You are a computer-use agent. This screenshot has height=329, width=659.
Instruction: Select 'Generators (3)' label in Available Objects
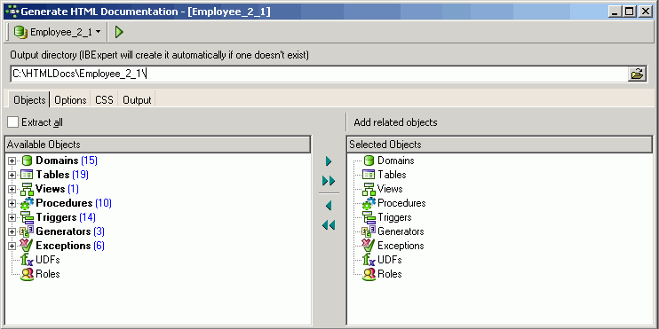point(70,231)
